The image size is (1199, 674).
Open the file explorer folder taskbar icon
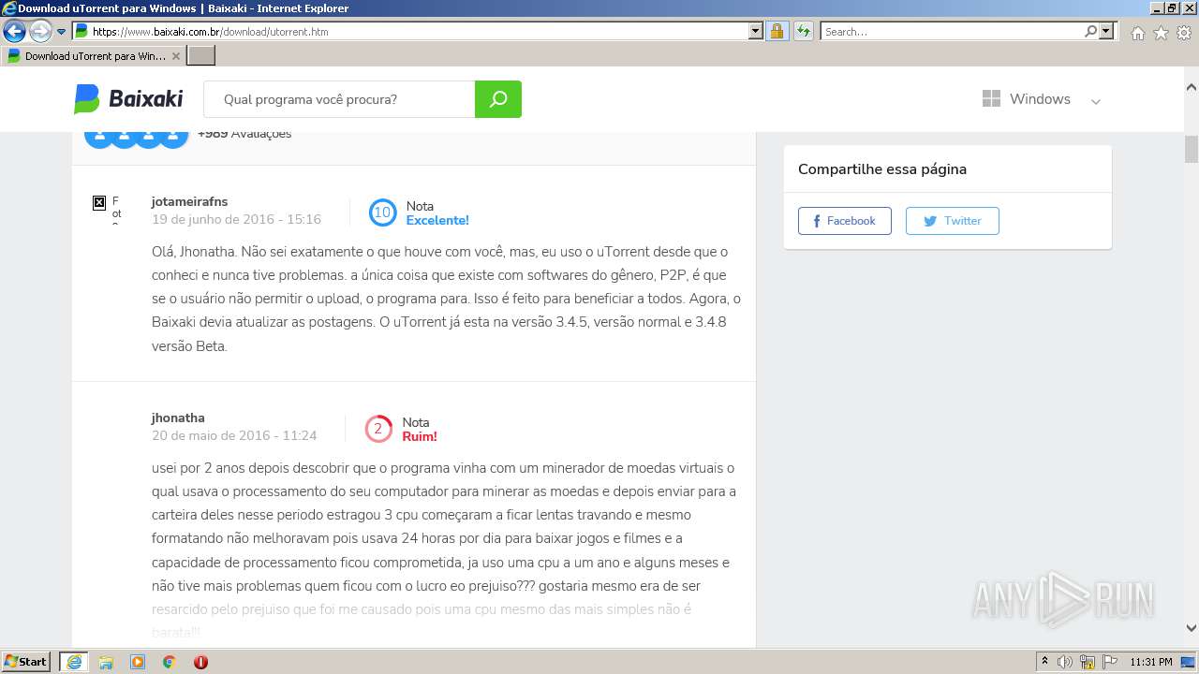(106, 662)
